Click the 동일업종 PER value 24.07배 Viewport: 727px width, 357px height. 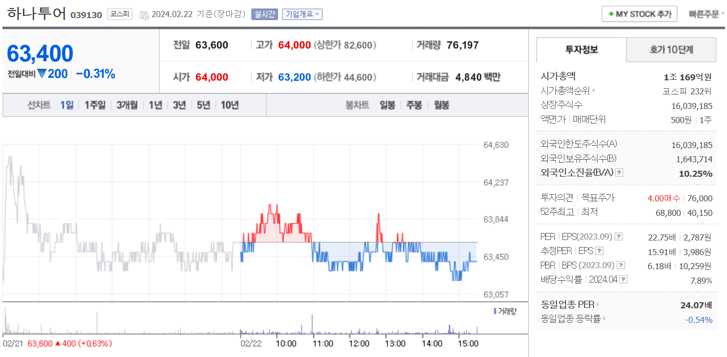(x=696, y=305)
